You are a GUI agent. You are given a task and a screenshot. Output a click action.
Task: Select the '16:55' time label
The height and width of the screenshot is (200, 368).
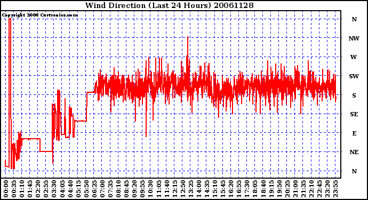click(239, 189)
